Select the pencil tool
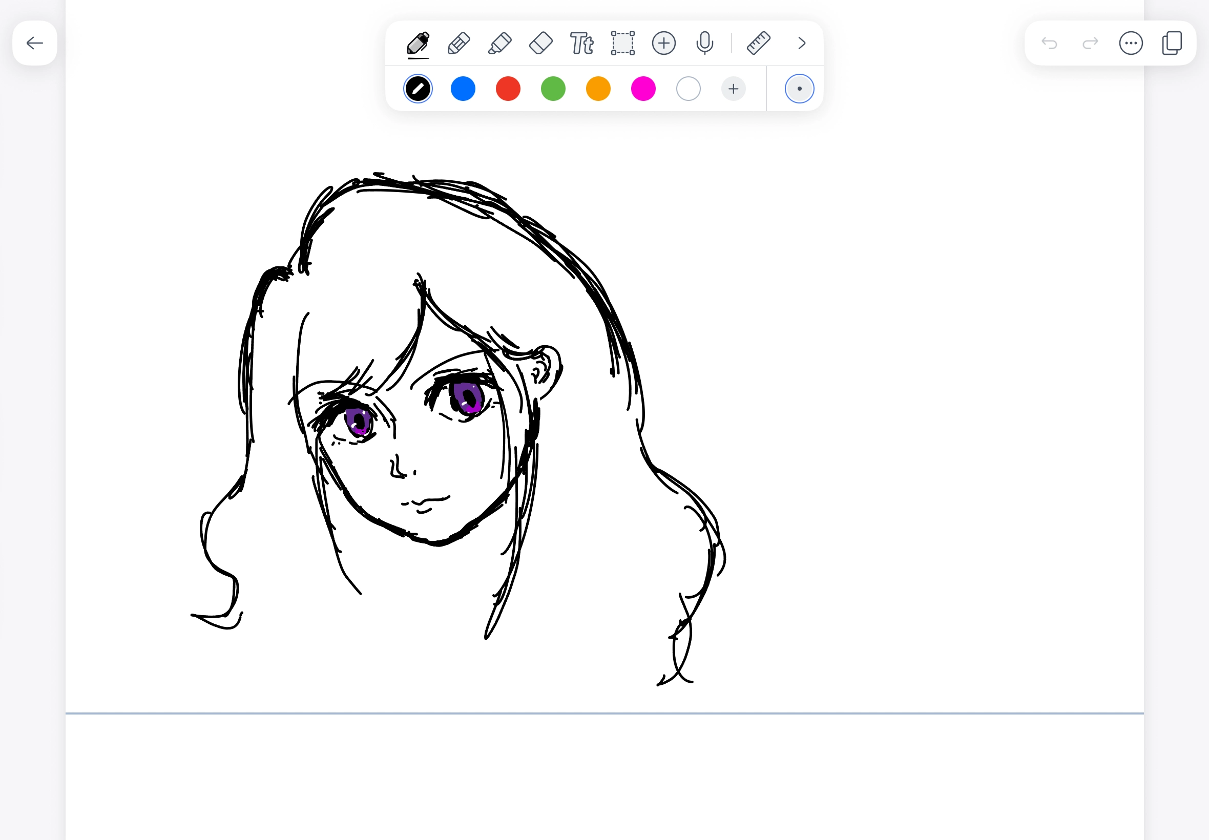The width and height of the screenshot is (1209, 840). pos(459,43)
